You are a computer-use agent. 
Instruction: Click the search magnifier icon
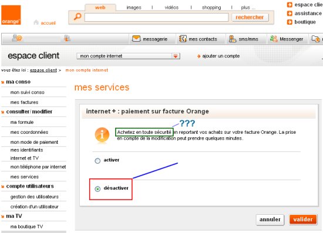click(78, 16)
